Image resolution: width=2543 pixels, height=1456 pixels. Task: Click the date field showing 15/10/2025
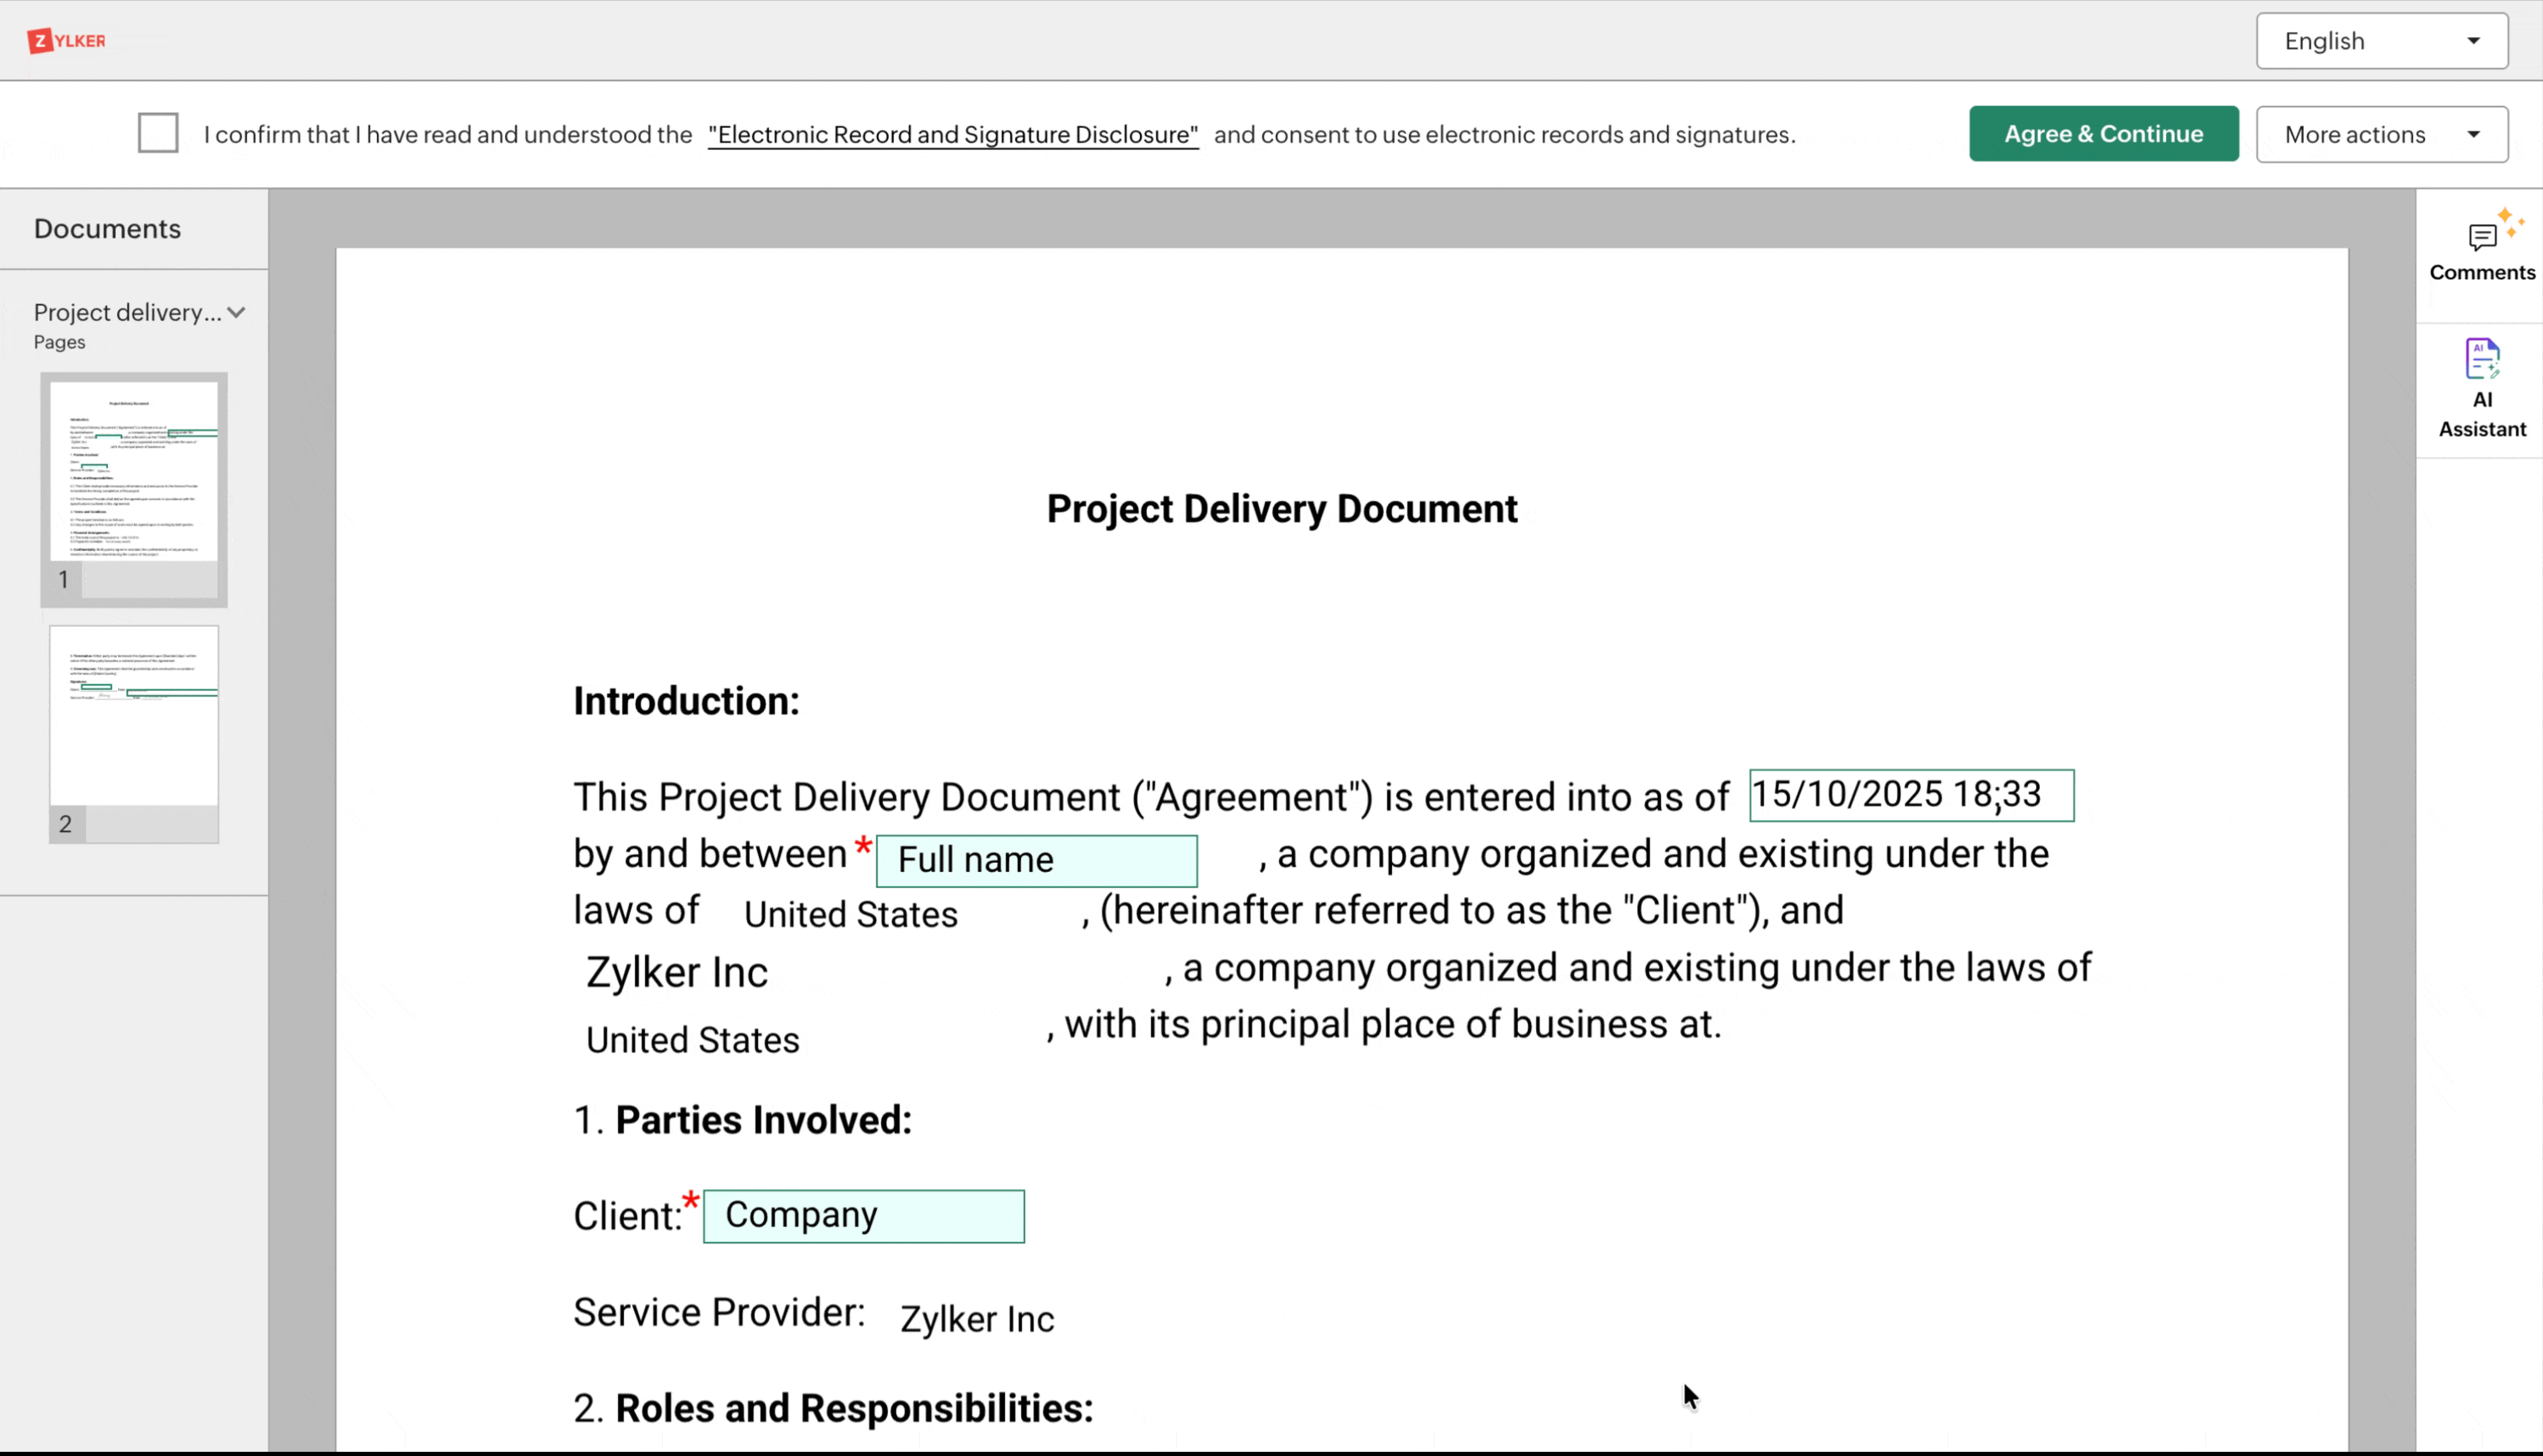click(1911, 795)
